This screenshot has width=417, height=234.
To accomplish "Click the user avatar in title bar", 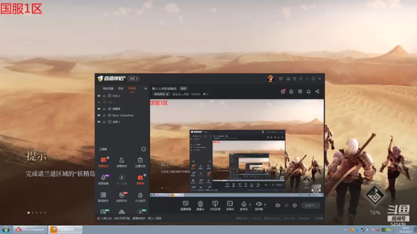I will click(271, 79).
